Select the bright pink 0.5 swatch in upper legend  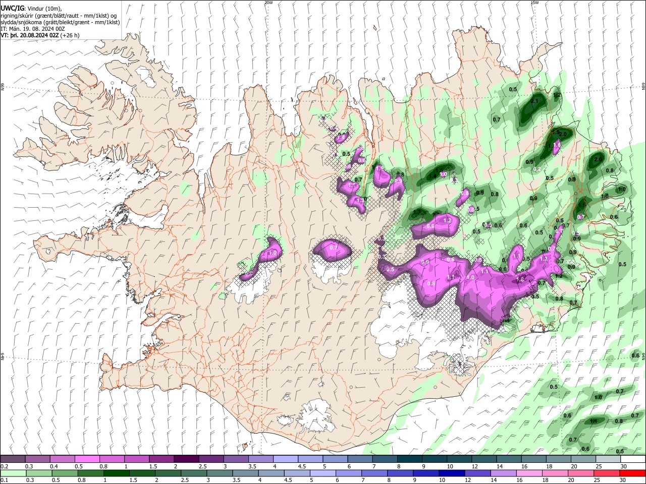point(87,459)
